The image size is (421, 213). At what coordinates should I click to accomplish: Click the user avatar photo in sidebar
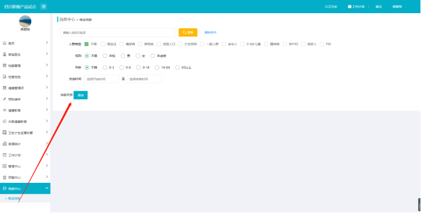pos(25,21)
